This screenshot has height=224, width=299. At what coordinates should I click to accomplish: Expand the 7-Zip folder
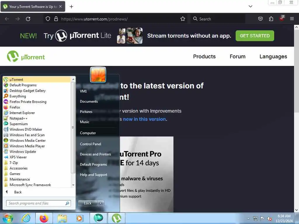(37, 162)
